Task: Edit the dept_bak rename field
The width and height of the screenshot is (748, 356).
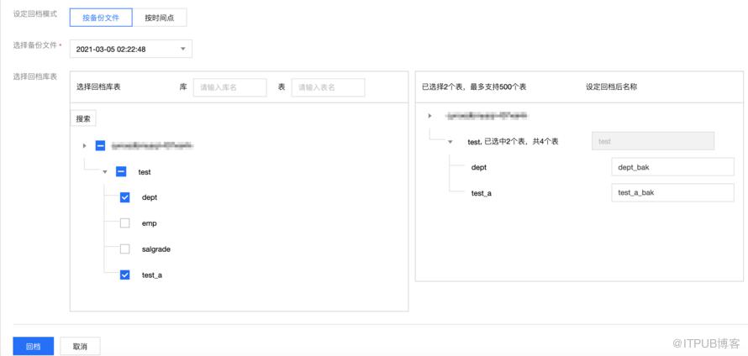Action: pos(672,167)
